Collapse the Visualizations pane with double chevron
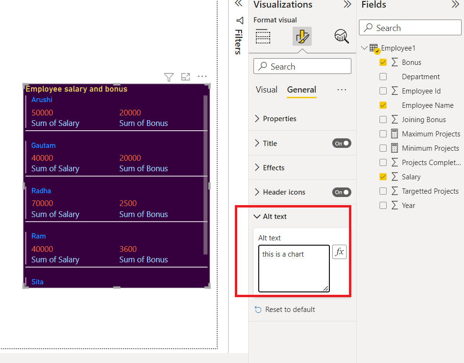464x363 pixels. click(347, 5)
